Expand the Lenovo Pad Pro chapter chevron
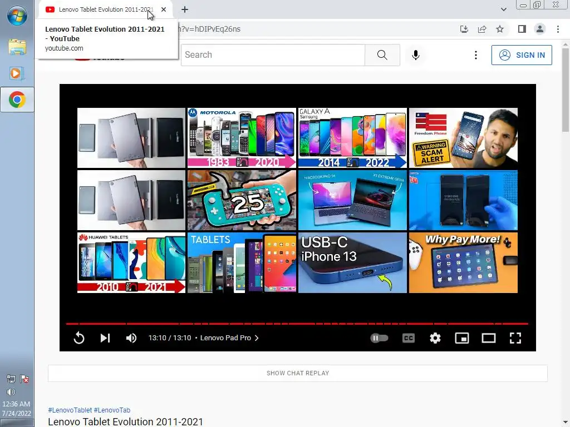Screen dimensions: 570x427 click(257, 338)
